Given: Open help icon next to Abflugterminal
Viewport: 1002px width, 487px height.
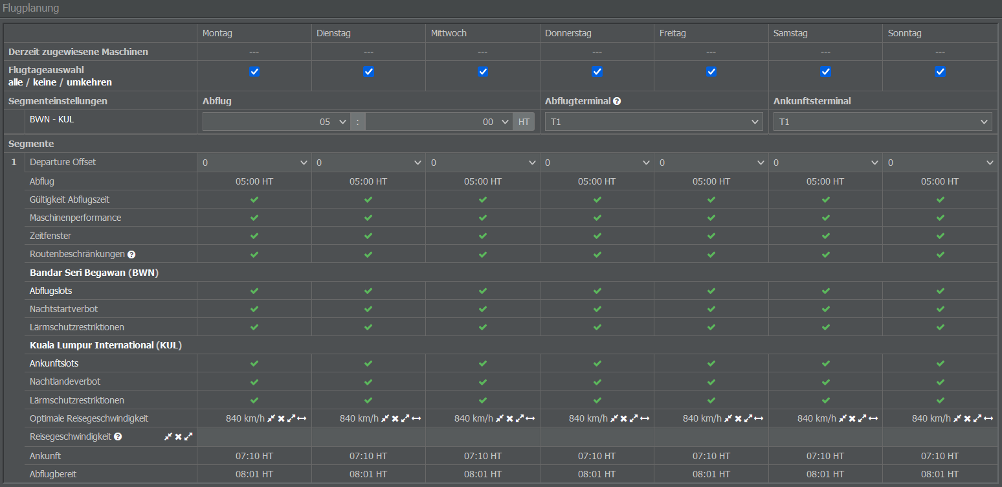Looking at the screenshot, I should click(x=617, y=101).
